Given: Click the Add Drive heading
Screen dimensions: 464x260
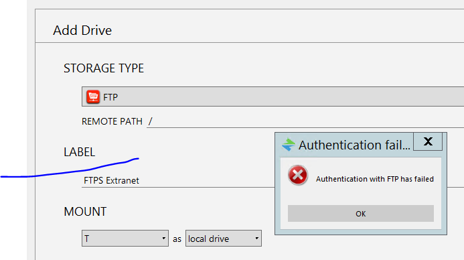Looking at the screenshot, I should pyautogui.click(x=82, y=31).
